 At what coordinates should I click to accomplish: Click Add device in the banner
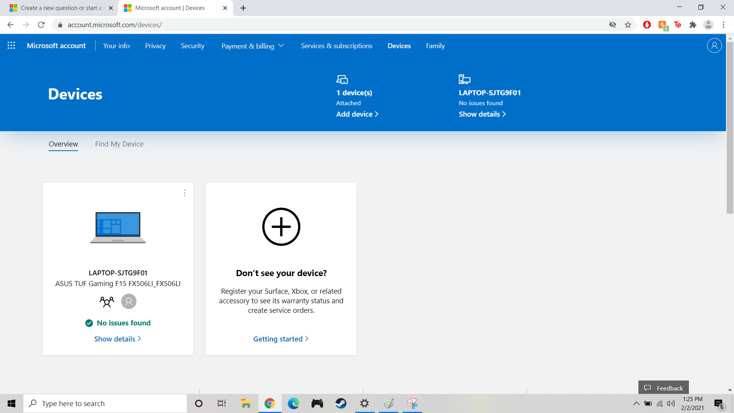click(357, 114)
